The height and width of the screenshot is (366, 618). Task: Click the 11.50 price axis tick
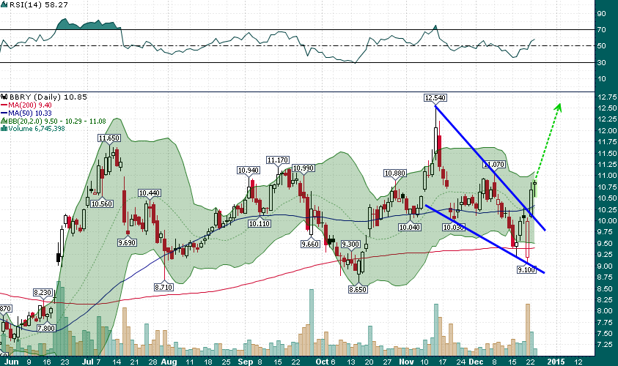click(x=607, y=154)
